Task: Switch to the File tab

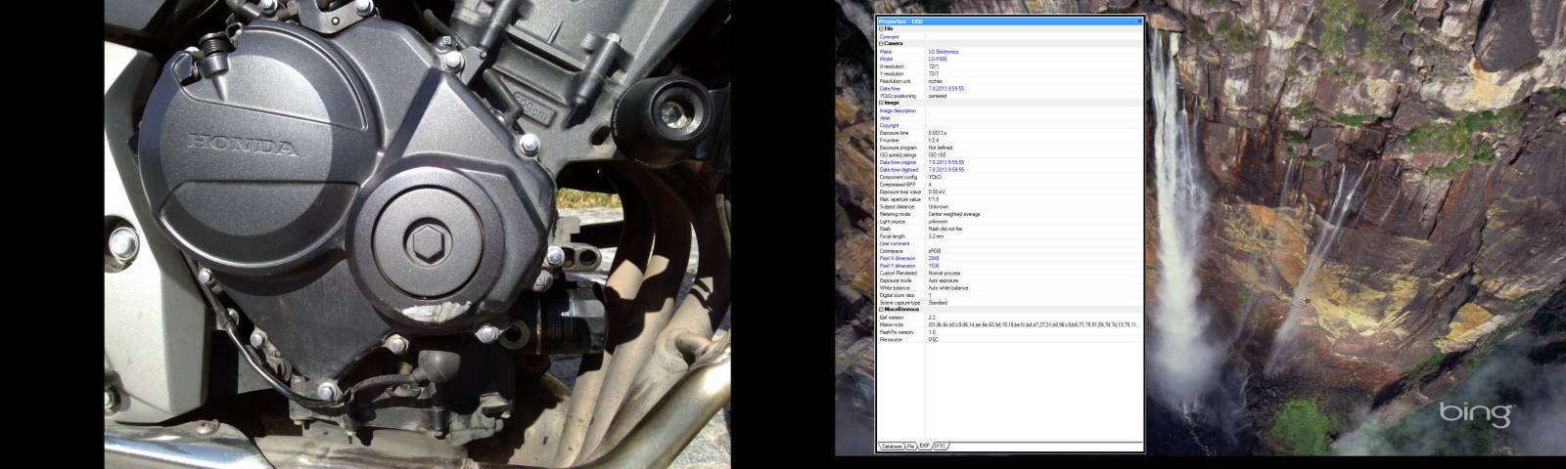Action: pyautogui.click(x=910, y=446)
